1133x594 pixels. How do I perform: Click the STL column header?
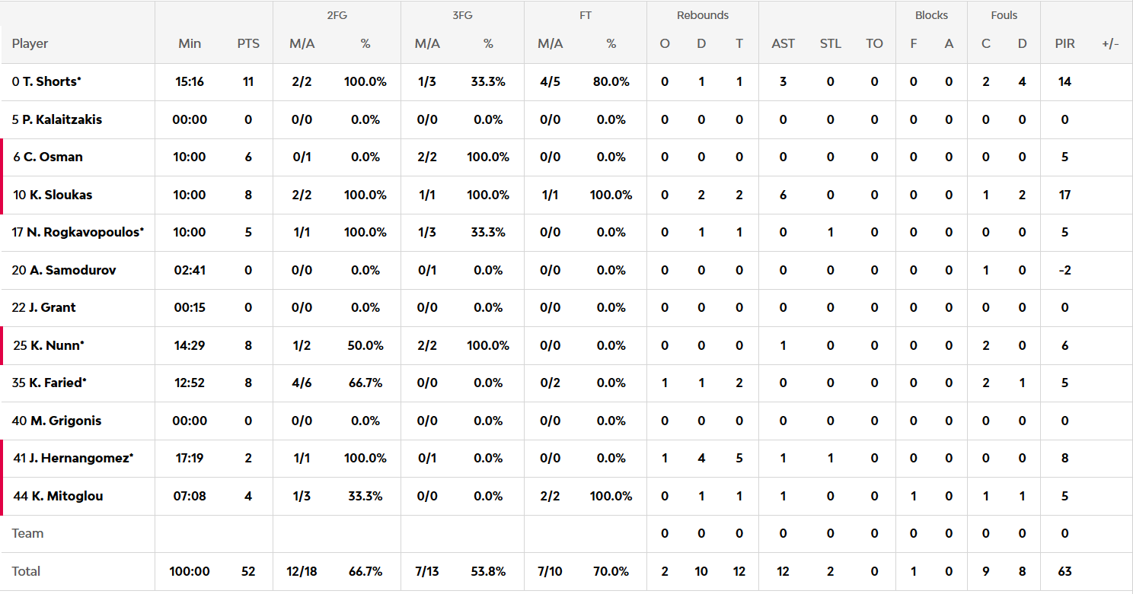click(x=830, y=43)
